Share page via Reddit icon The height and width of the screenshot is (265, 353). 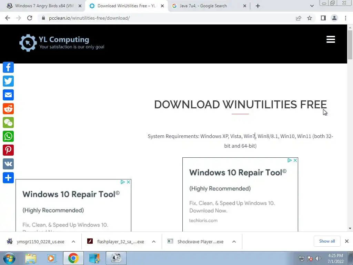coord(8,109)
